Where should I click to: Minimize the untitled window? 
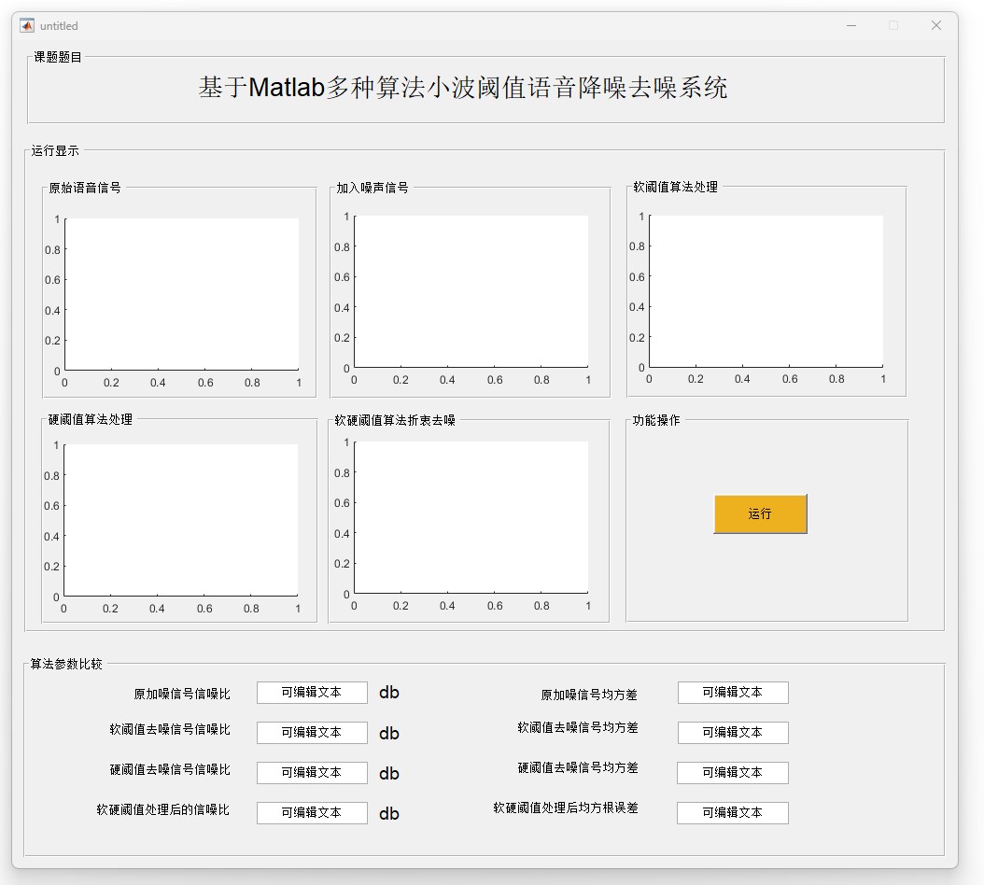pyautogui.click(x=851, y=26)
